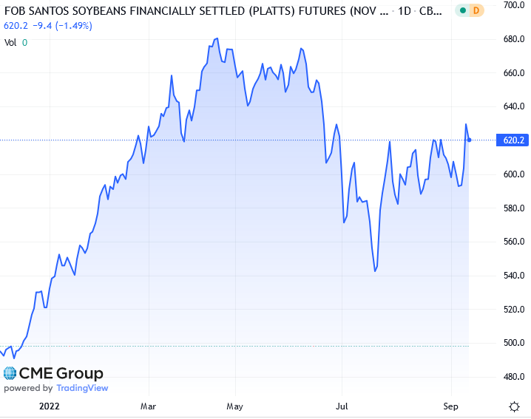Click the Jul label on time axis
Image resolution: width=531 pixels, height=419 pixels.
click(342, 406)
